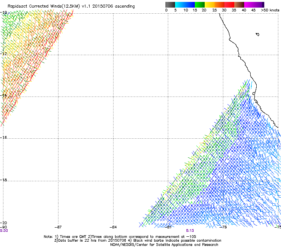Click the 'Data buffer is 22 hrs' note line
The height and width of the screenshot is (247, 281).
[137, 241]
